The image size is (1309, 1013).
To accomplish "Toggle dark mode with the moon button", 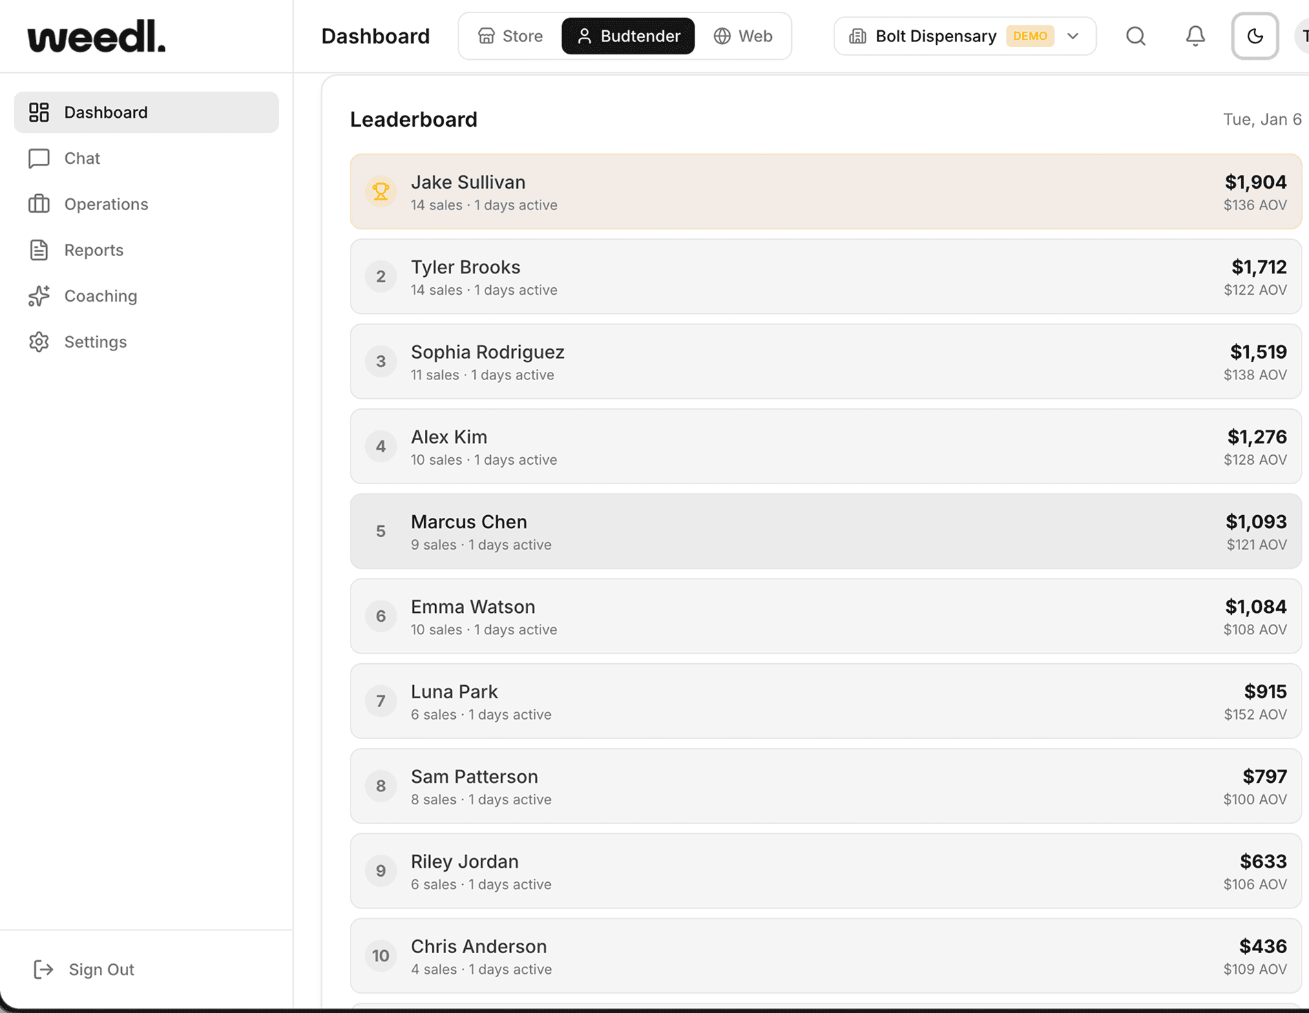I will 1255,36.
